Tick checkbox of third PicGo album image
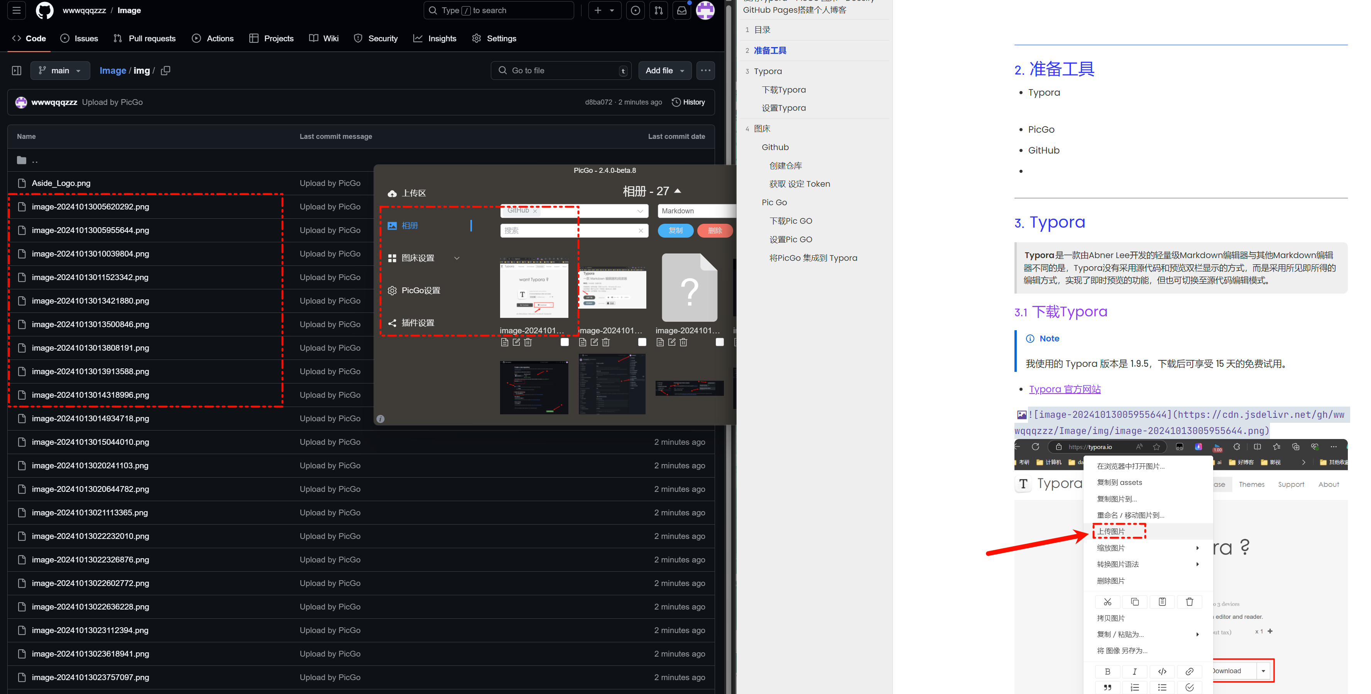The height and width of the screenshot is (694, 1371). [720, 342]
